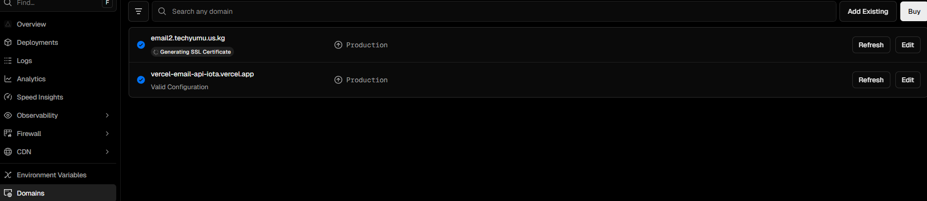
Task: Focus the Search any domain field
Action: point(495,11)
